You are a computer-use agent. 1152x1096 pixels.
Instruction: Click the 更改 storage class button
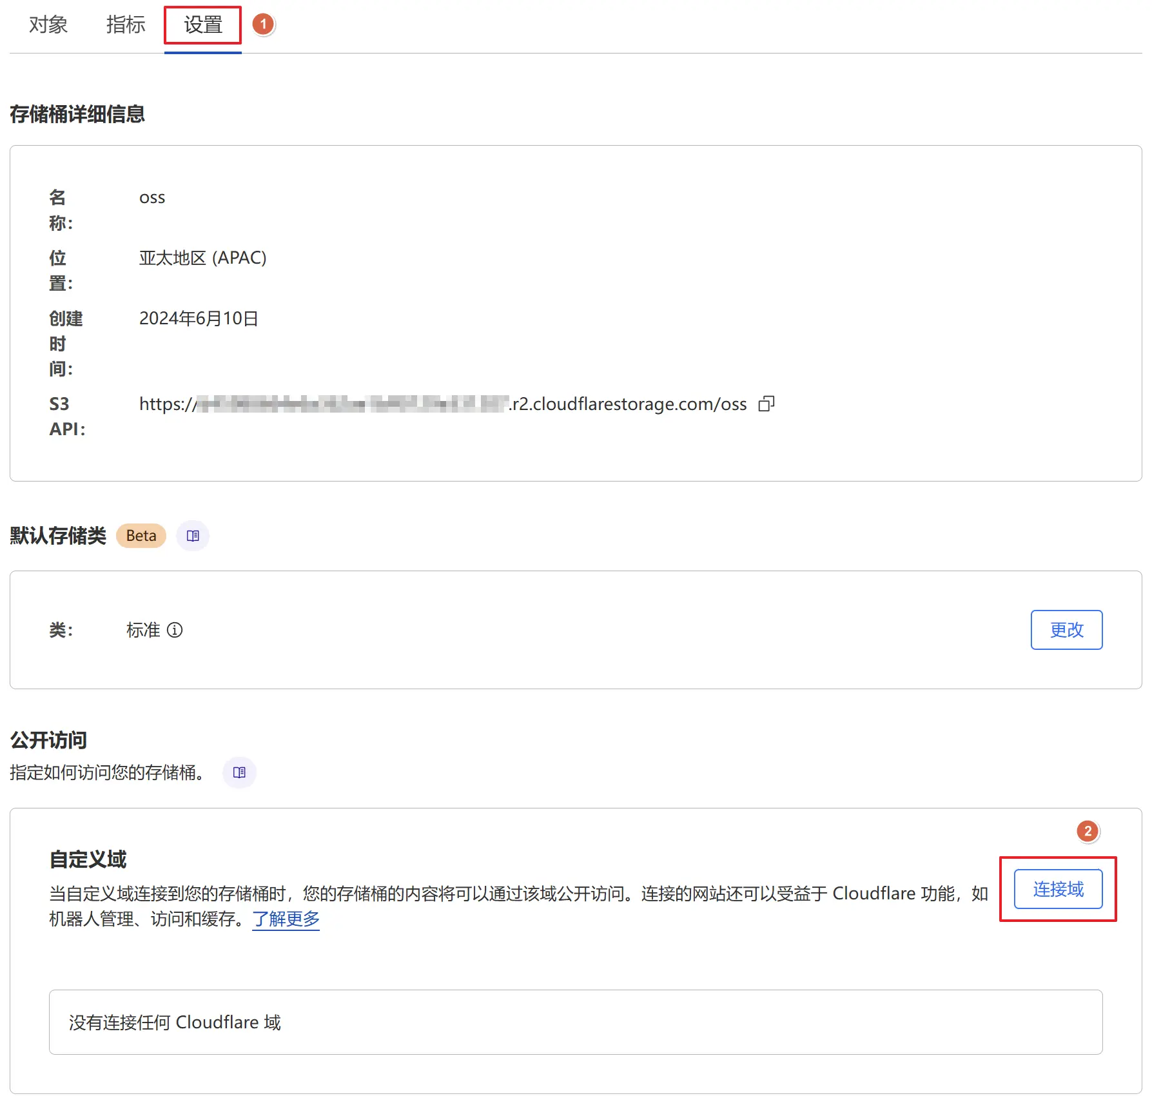(1066, 630)
